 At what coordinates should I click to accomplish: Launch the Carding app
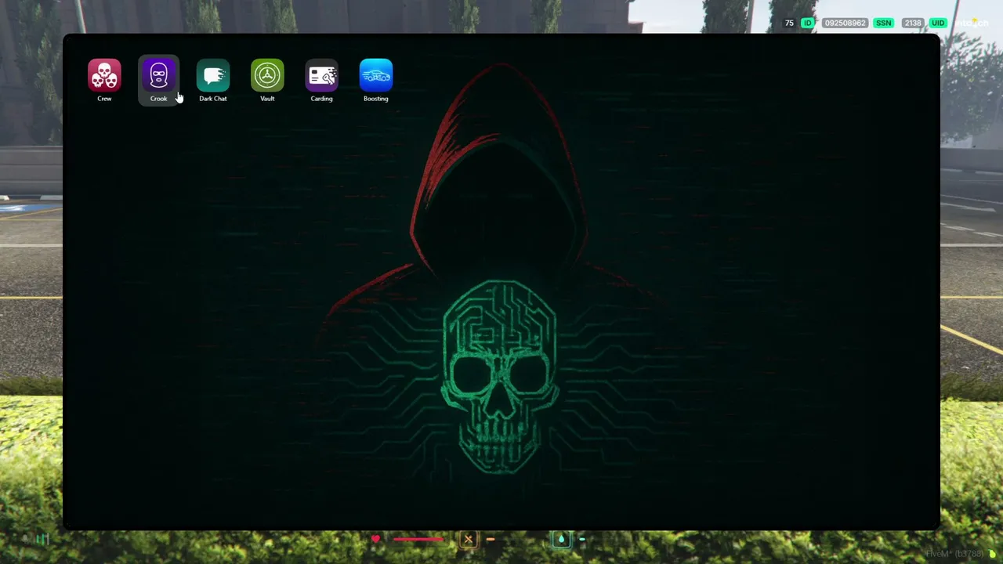tap(321, 76)
